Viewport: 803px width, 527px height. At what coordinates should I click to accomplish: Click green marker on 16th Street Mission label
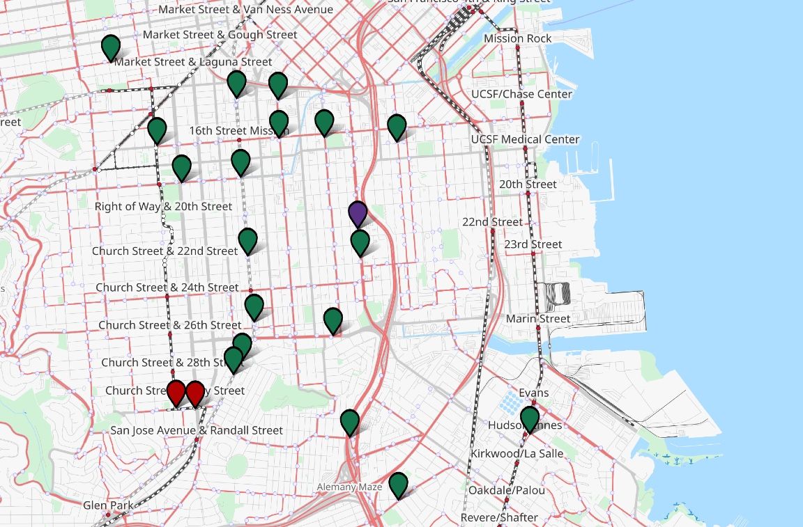click(x=279, y=123)
